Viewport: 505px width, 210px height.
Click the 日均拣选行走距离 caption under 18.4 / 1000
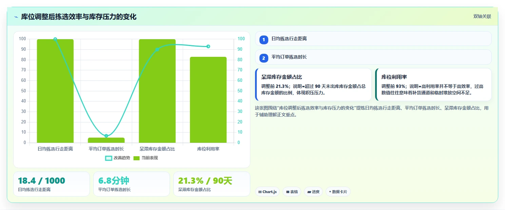click(x=34, y=190)
